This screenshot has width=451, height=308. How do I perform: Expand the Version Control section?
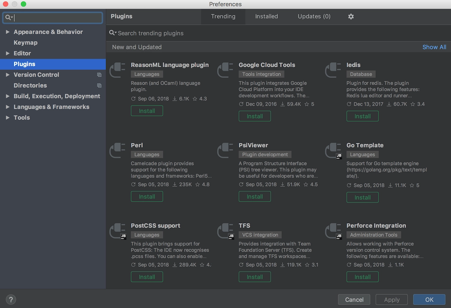pos(8,75)
